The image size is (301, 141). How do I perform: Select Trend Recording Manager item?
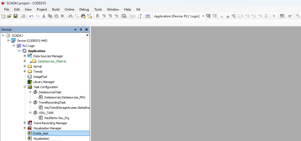tap(50, 123)
